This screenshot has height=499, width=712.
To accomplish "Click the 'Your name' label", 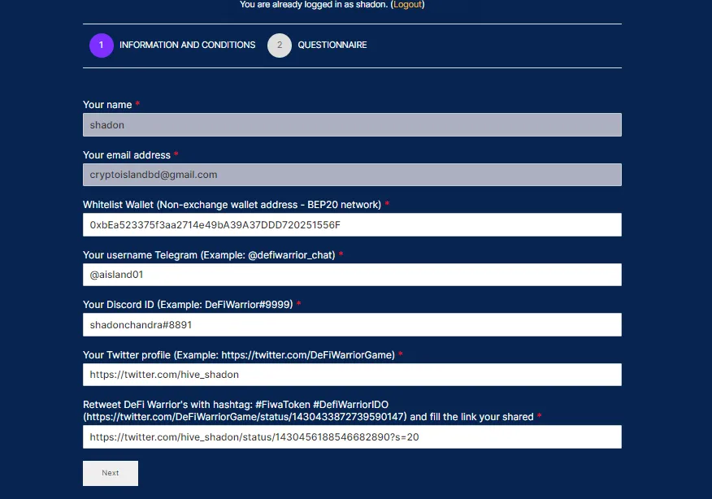I will (x=107, y=105).
